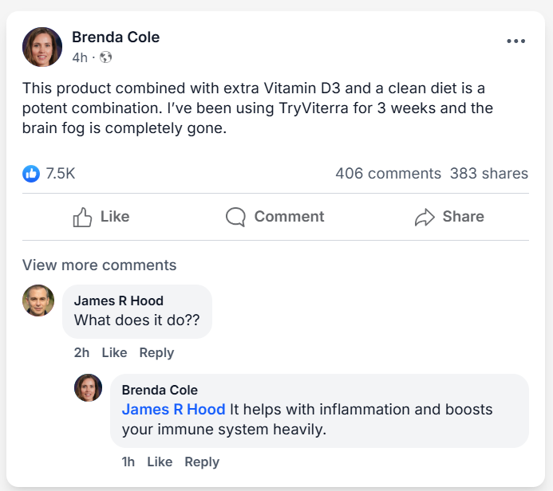Reply to Brenda Cole's reply
This screenshot has height=491, width=553.
(x=202, y=462)
